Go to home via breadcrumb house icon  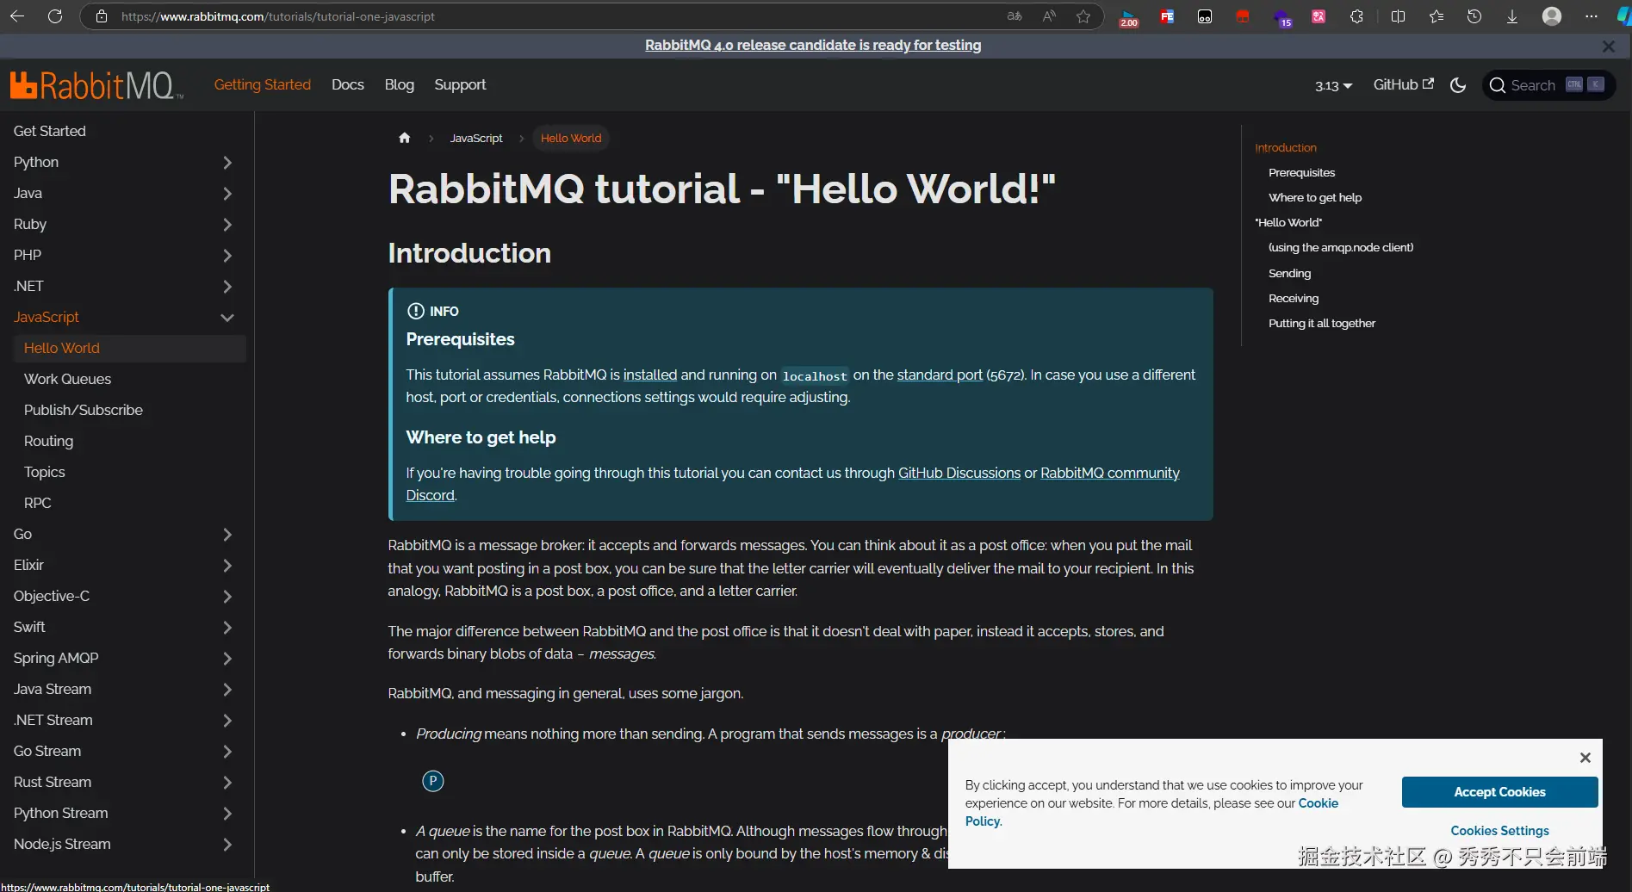(404, 138)
